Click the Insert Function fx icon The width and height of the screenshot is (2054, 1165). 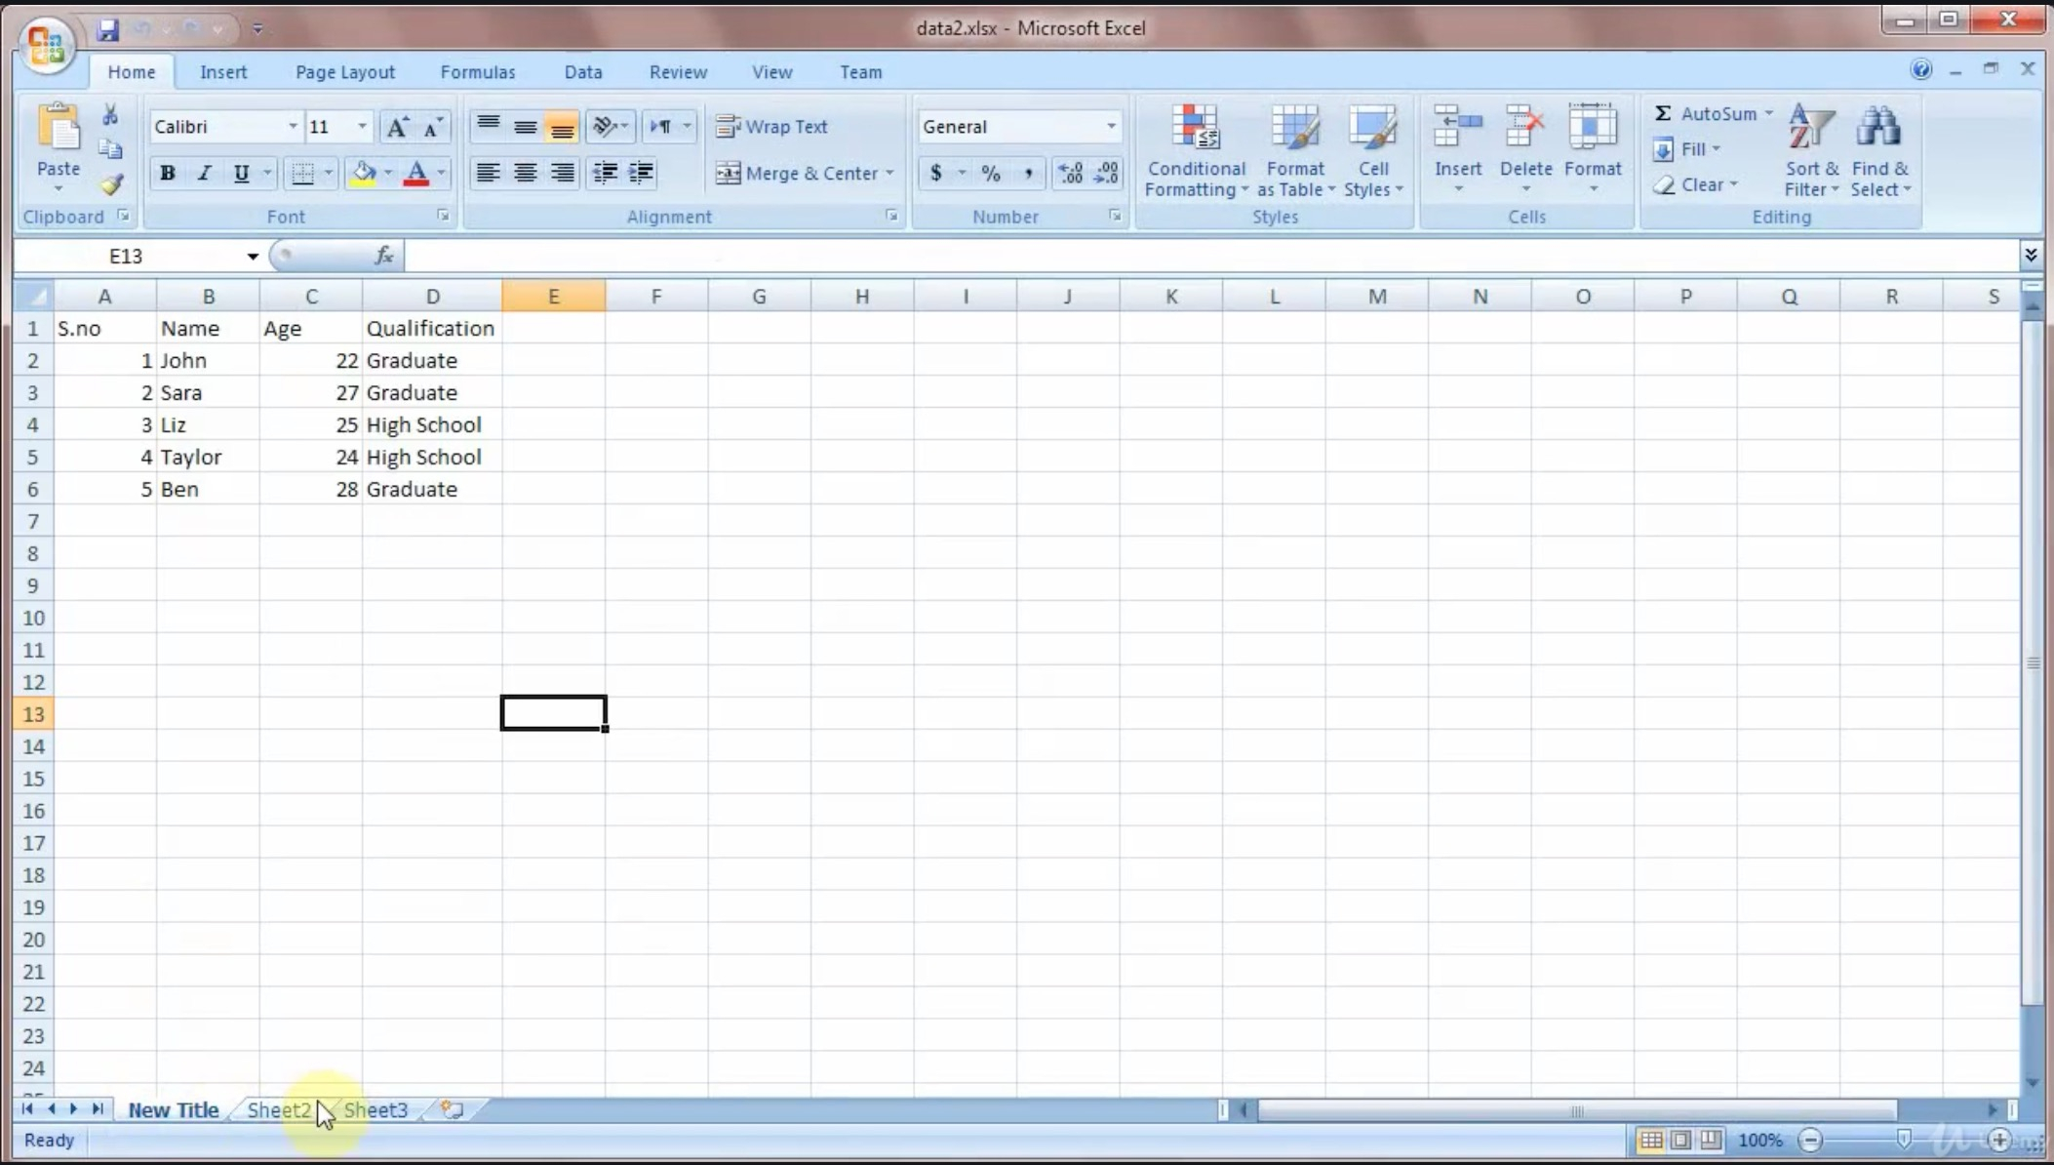point(383,256)
